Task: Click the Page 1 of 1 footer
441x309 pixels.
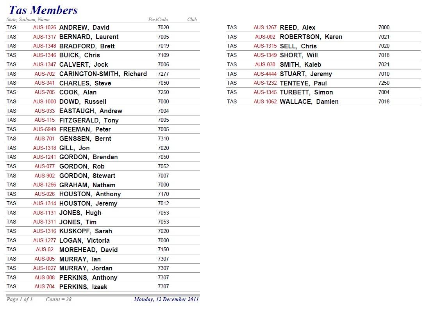Action: 20,300
